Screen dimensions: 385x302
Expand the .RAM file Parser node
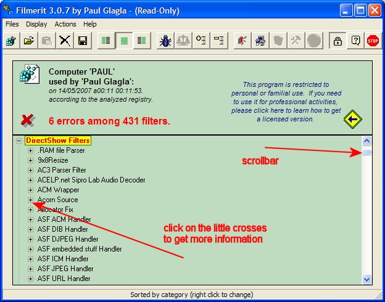tap(30, 150)
